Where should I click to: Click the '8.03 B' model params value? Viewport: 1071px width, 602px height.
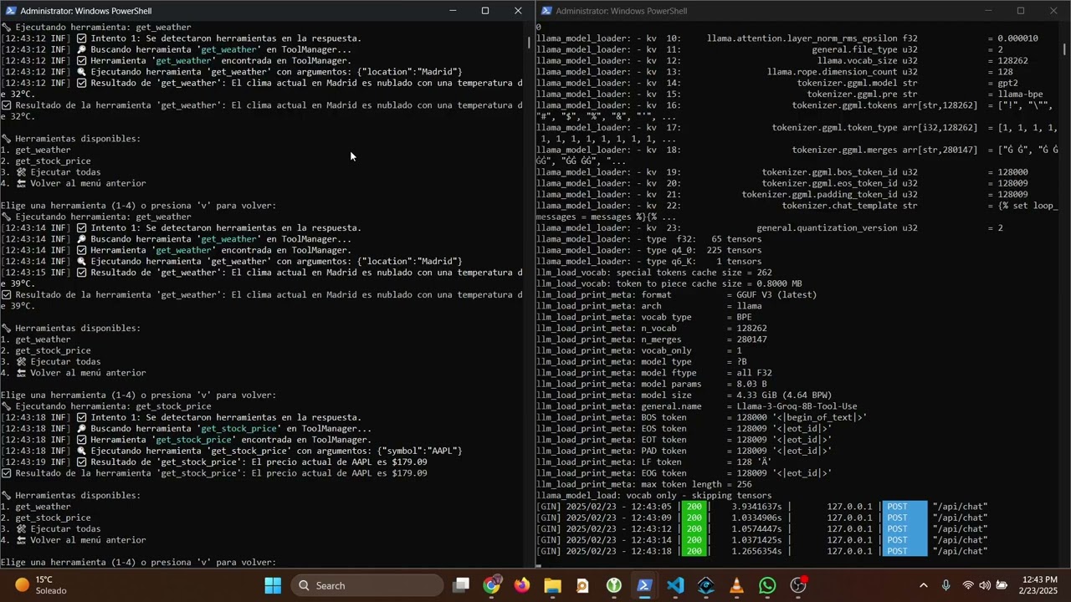[751, 384]
